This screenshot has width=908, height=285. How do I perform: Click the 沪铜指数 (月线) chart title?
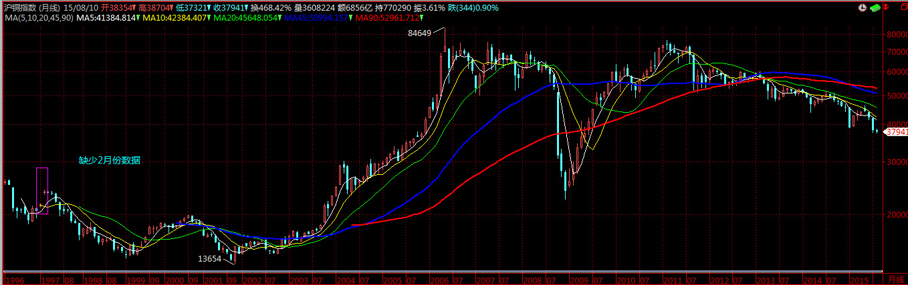click(32, 7)
